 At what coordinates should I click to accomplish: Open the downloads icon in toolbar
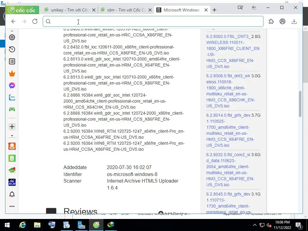point(294,21)
